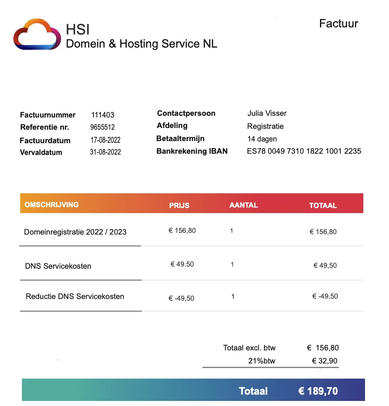Image resolution: width=389 pixels, height=406 pixels.
Task: Click the 'AANTAL' column header
Action: point(243,205)
